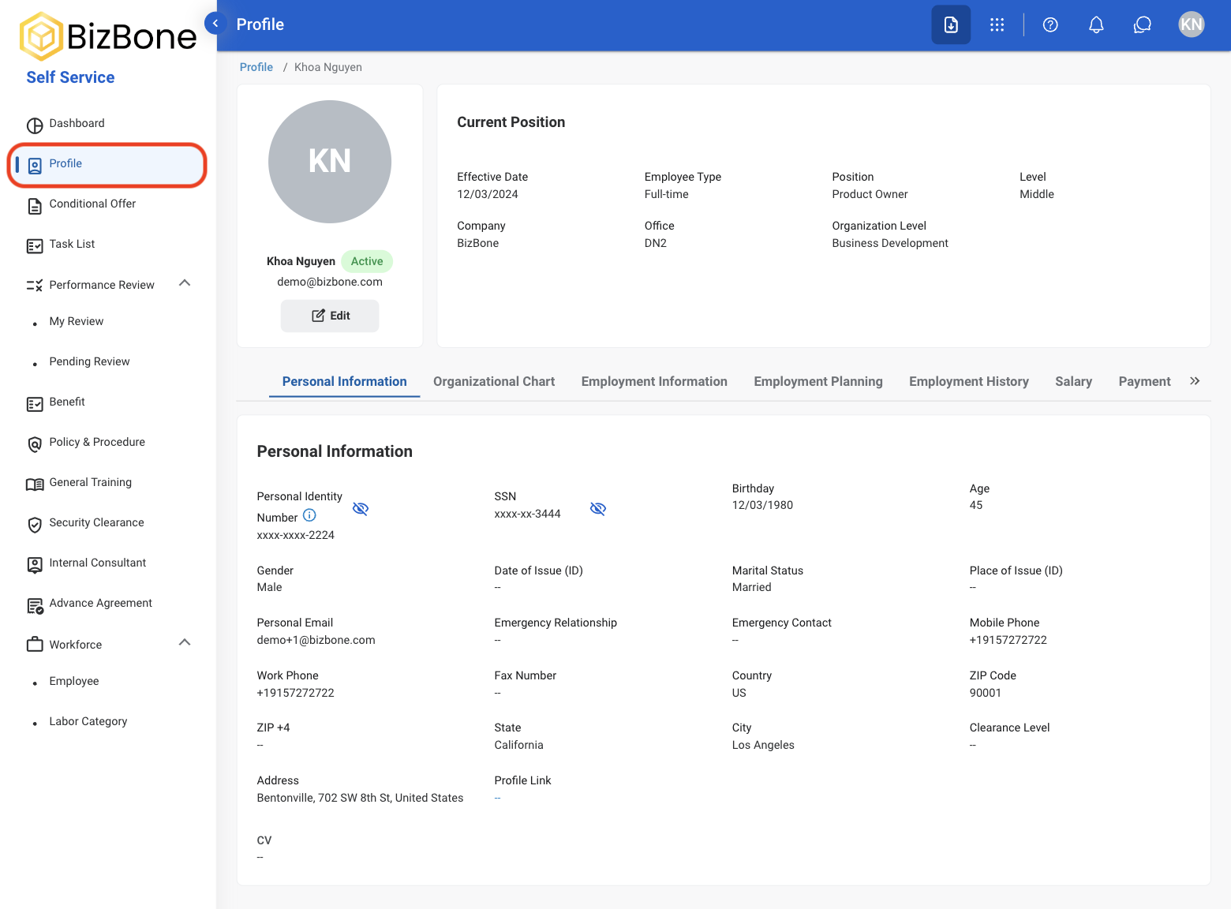Click the Workforce briefcase icon
The height and width of the screenshot is (909, 1231).
(35, 645)
